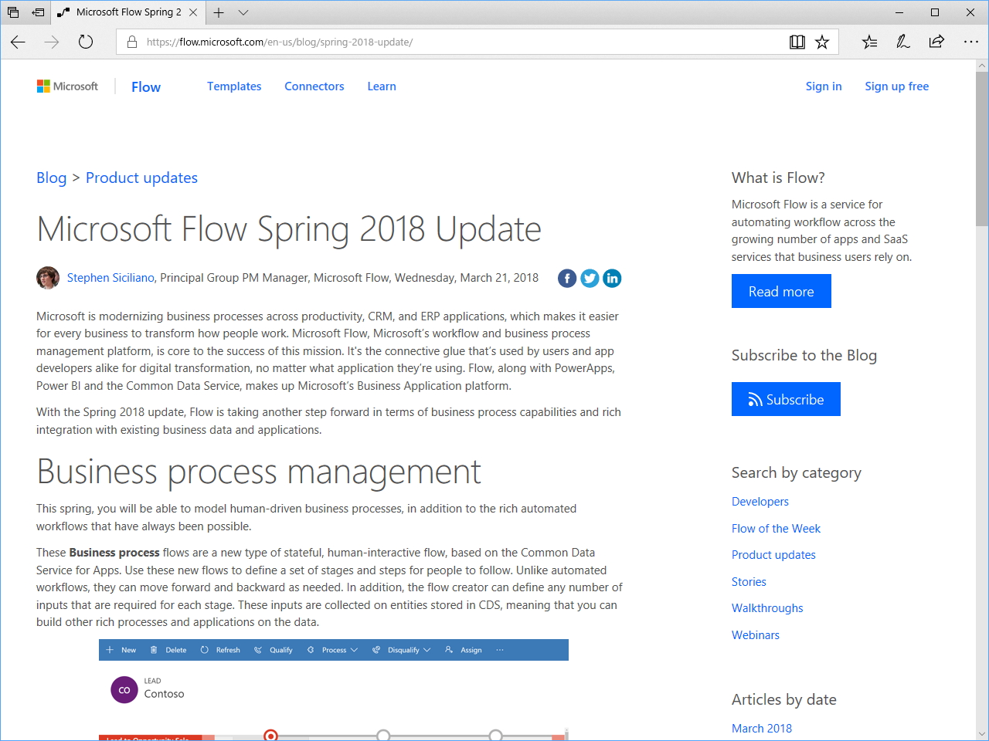
Task: Click the Microsoft logo
Action: coord(67,86)
